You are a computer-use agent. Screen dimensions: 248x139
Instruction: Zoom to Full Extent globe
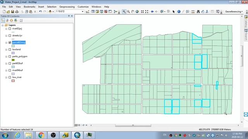(137, 12)
